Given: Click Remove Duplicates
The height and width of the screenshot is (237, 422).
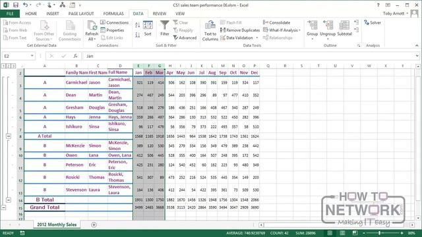Looking at the screenshot, I should [x=240, y=30].
